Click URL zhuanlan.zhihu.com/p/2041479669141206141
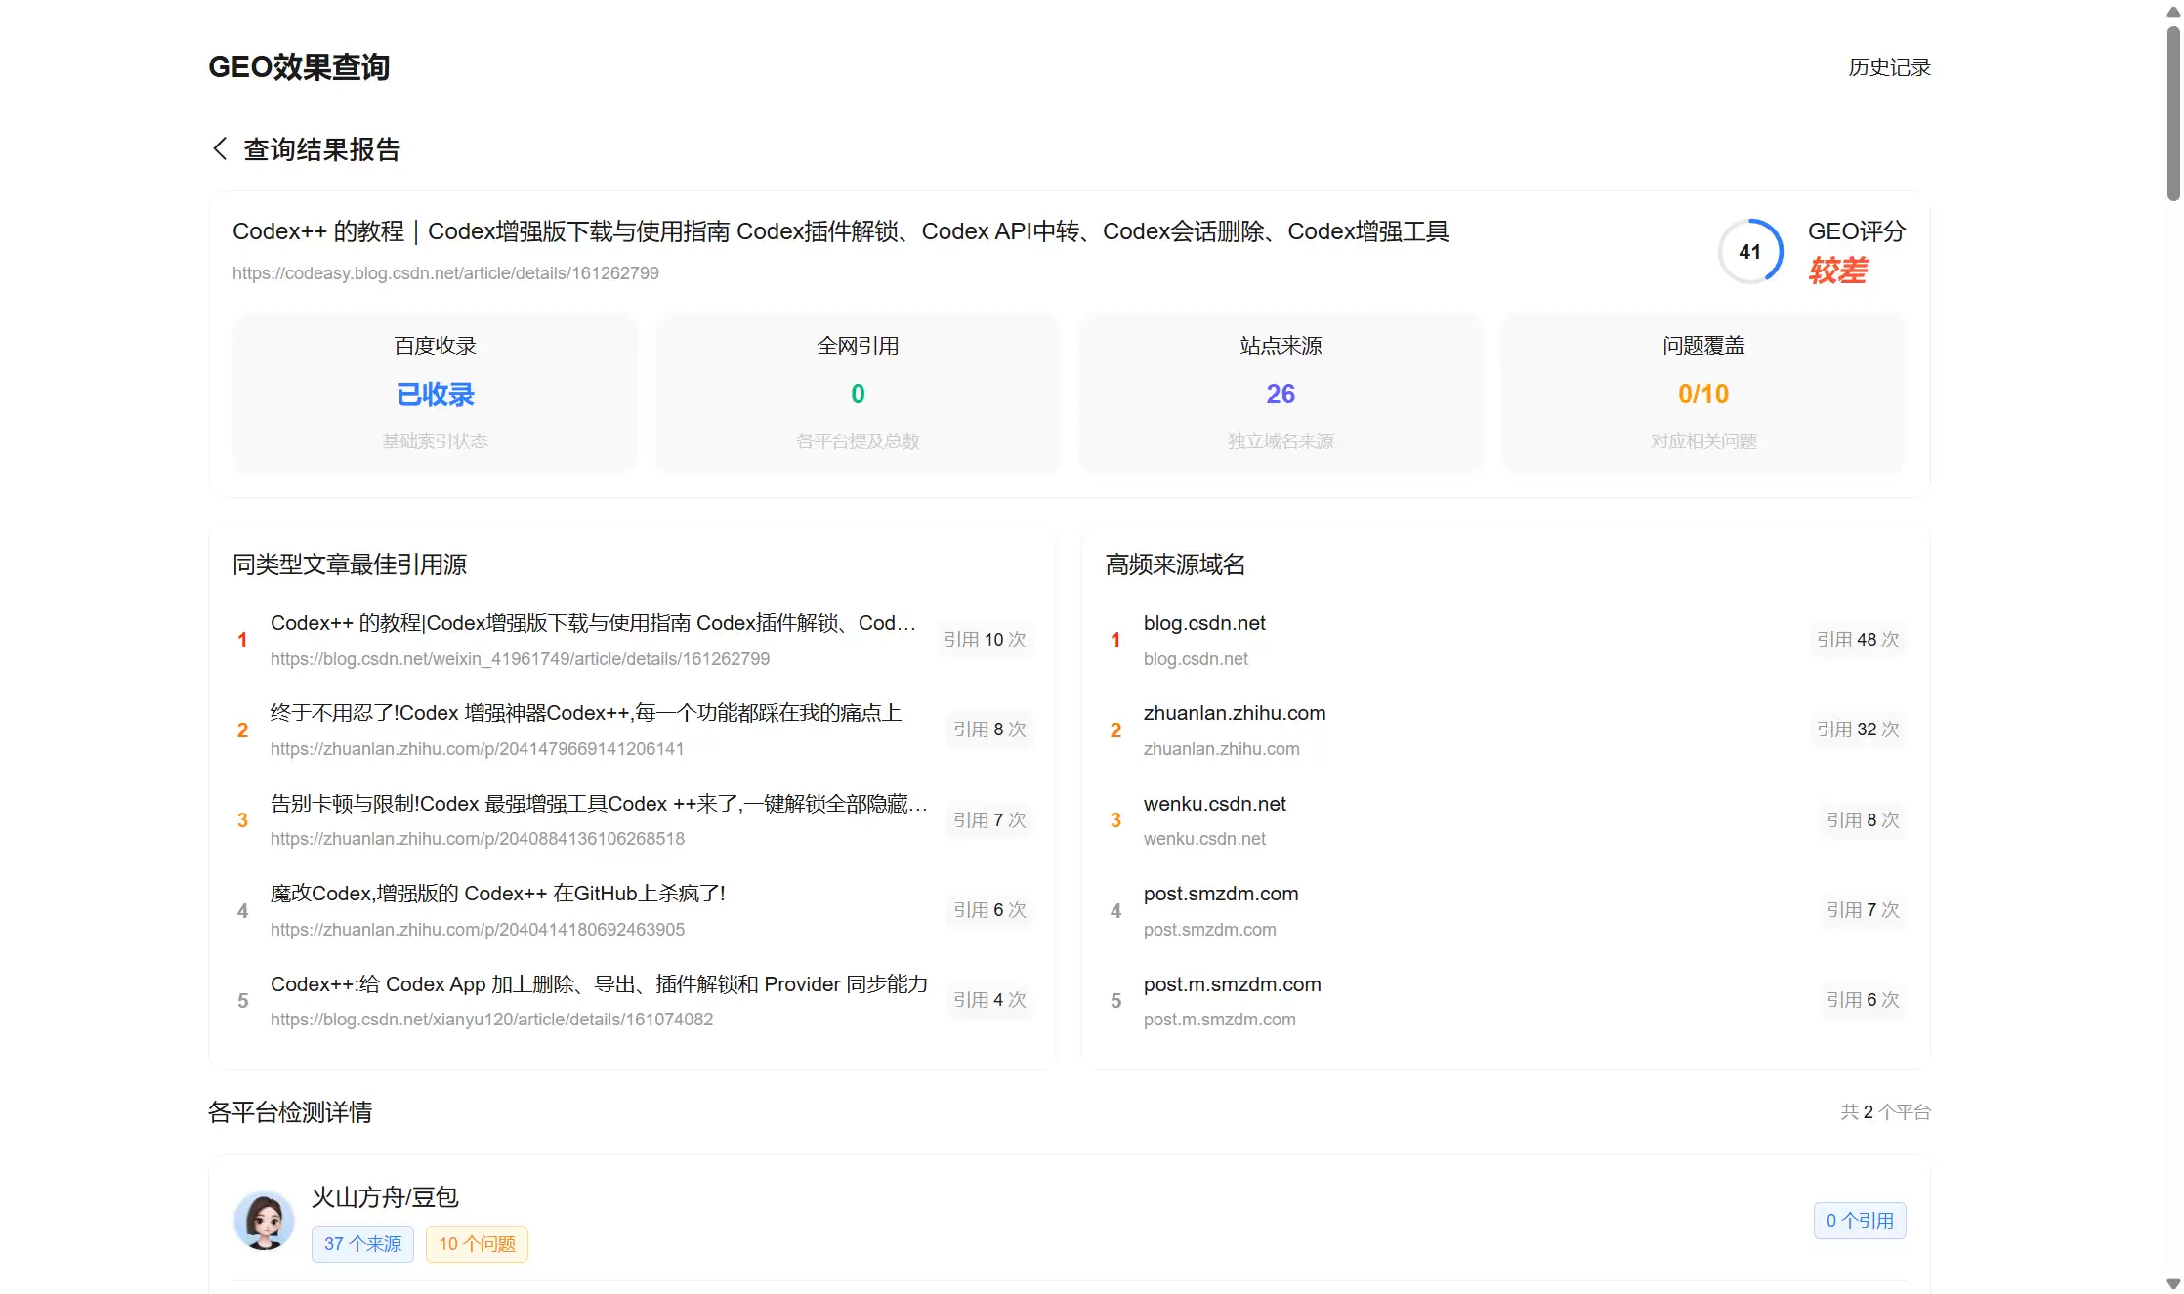 (x=477, y=749)
